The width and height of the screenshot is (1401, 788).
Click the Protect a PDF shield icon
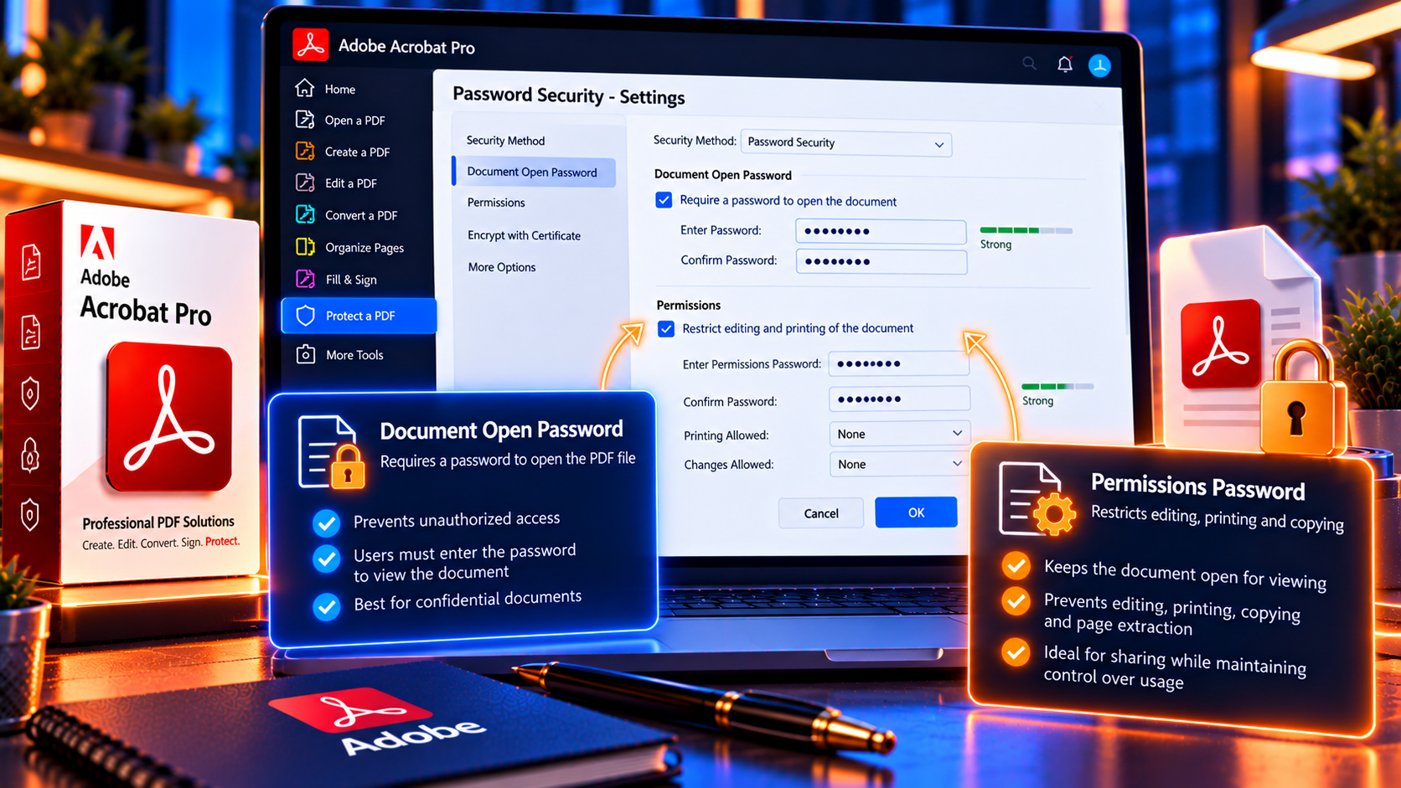coord(306,316)
